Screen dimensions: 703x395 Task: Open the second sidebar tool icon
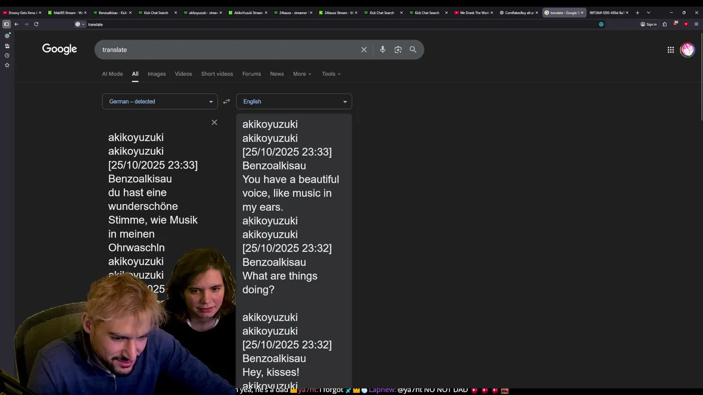tap(7, 46)
